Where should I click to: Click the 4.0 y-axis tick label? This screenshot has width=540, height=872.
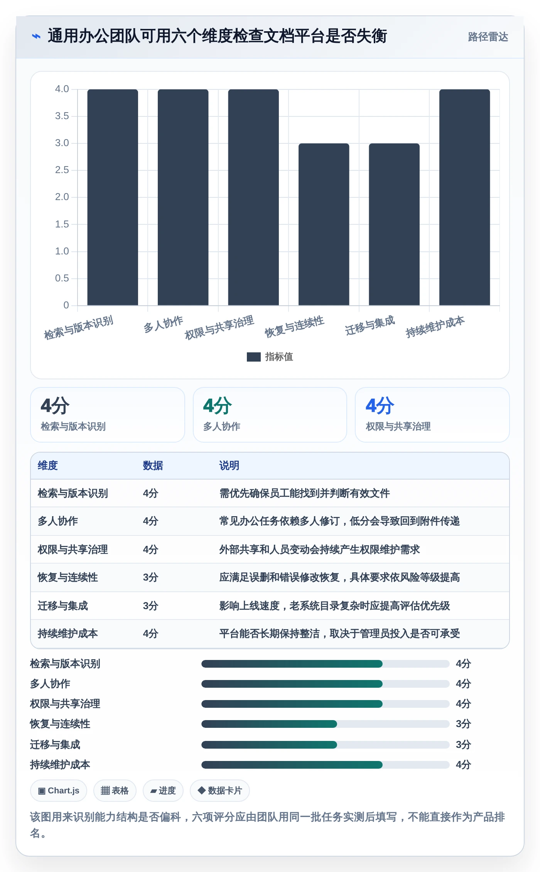(62, 89)
